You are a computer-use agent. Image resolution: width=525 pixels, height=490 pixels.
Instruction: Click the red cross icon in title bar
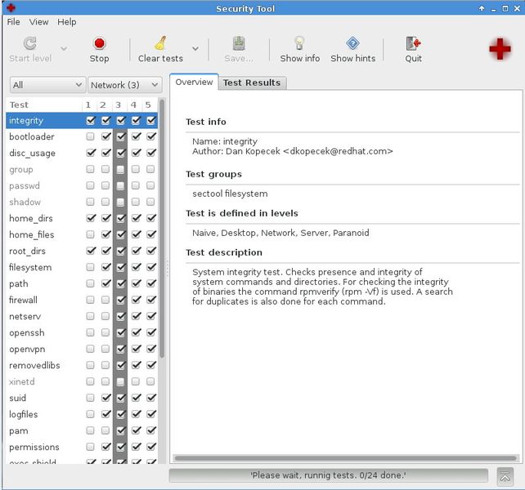[11, 7]
